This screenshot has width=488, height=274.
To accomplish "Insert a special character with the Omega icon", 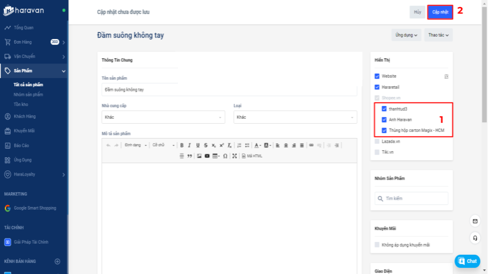I will pos(225,156).
